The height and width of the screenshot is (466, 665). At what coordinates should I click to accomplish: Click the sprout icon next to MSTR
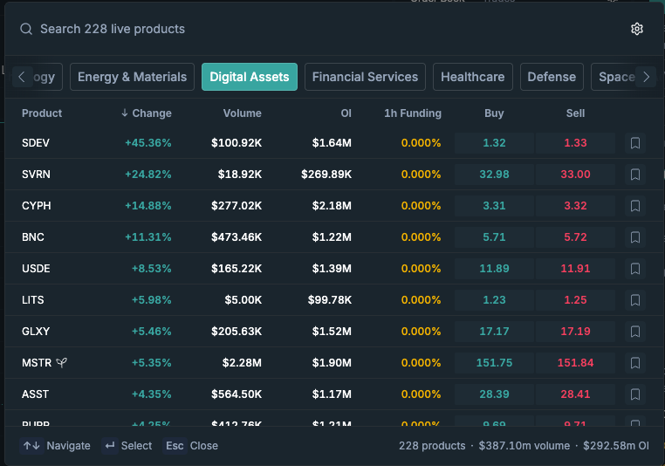[x=61, y=362]
